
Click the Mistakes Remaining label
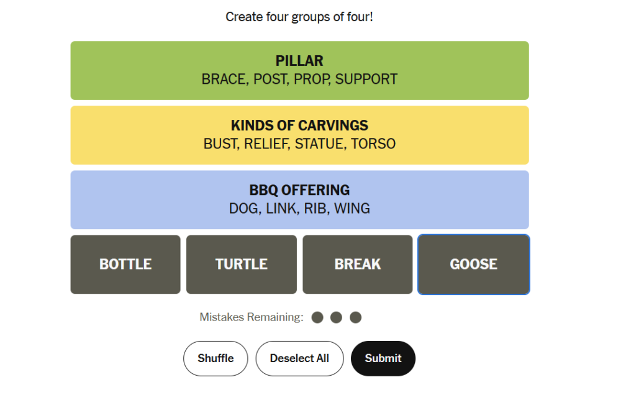click(252, 317)
